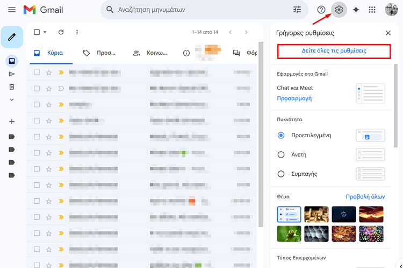Refresh the inbox message list
Viewport: 403px width, 268px height.
61,32
